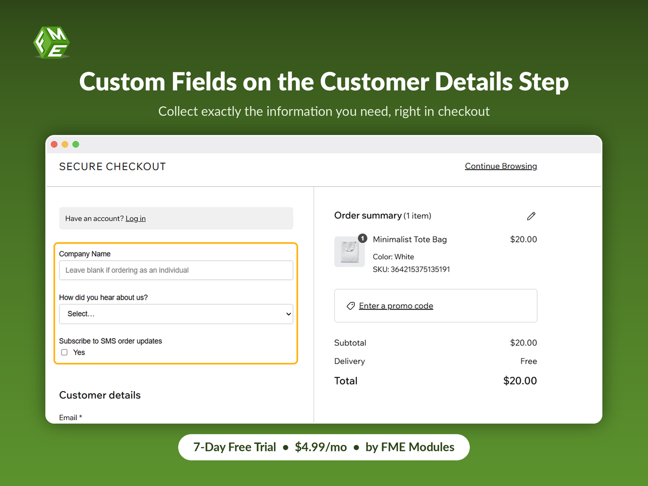Screen dimensions: 648x486
Task: Click the yellow window dot
Action: click(x=65, y=144)
